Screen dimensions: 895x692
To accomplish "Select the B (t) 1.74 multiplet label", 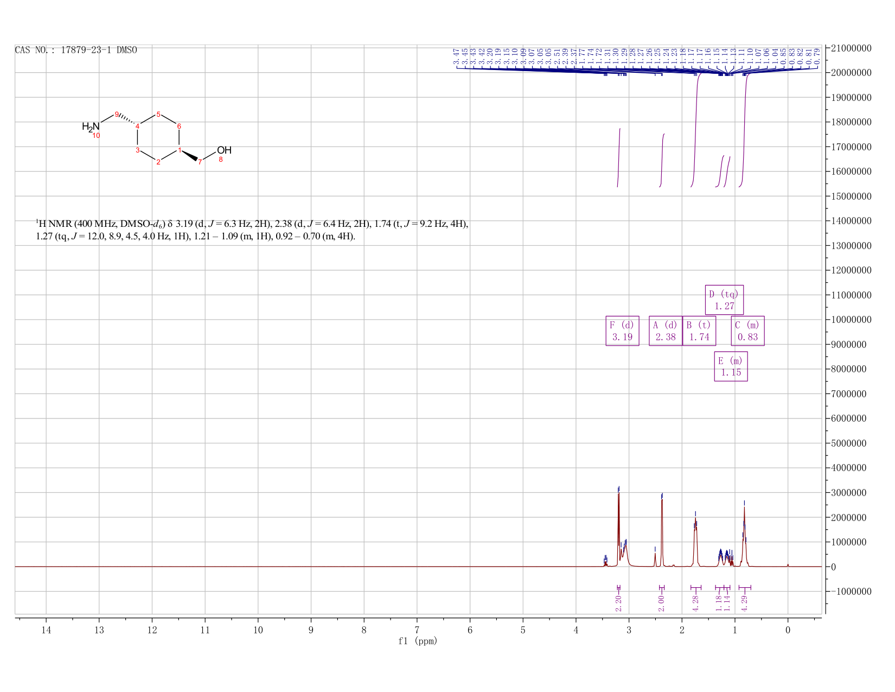I will pyautogui.click(x=699, y=331).
